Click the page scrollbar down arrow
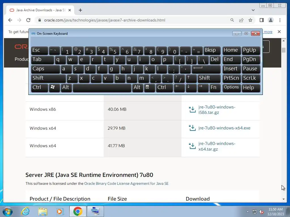Screen dimensions: 290x217 point(283,199)
